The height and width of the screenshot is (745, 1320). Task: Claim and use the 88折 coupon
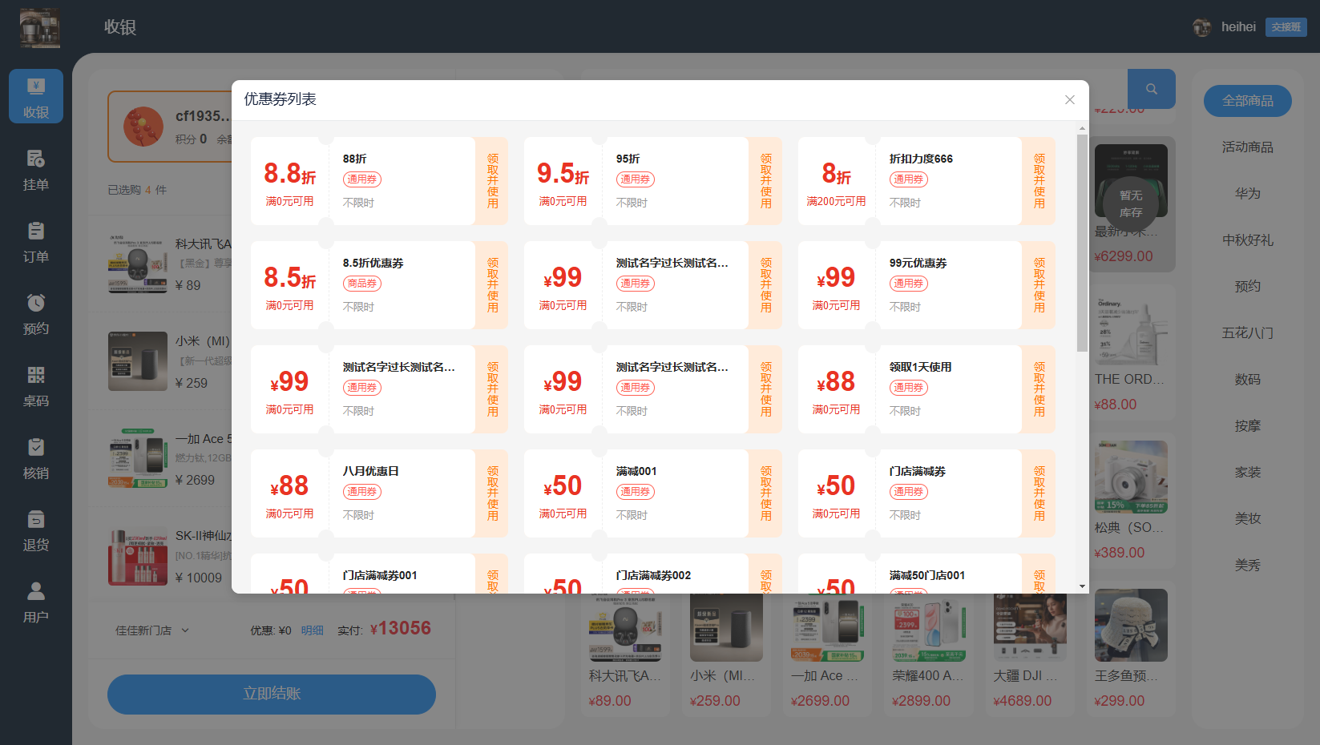[492, 181]
